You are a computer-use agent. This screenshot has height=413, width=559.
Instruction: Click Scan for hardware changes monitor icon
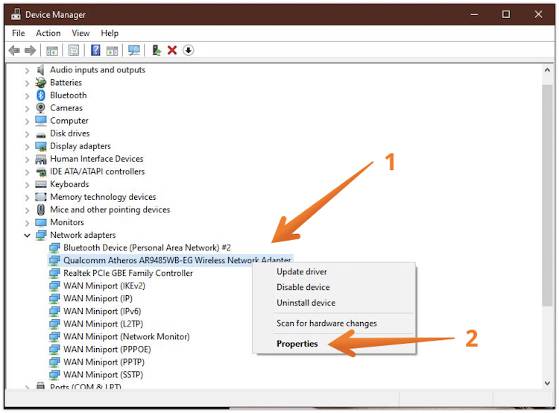(134, 51)
